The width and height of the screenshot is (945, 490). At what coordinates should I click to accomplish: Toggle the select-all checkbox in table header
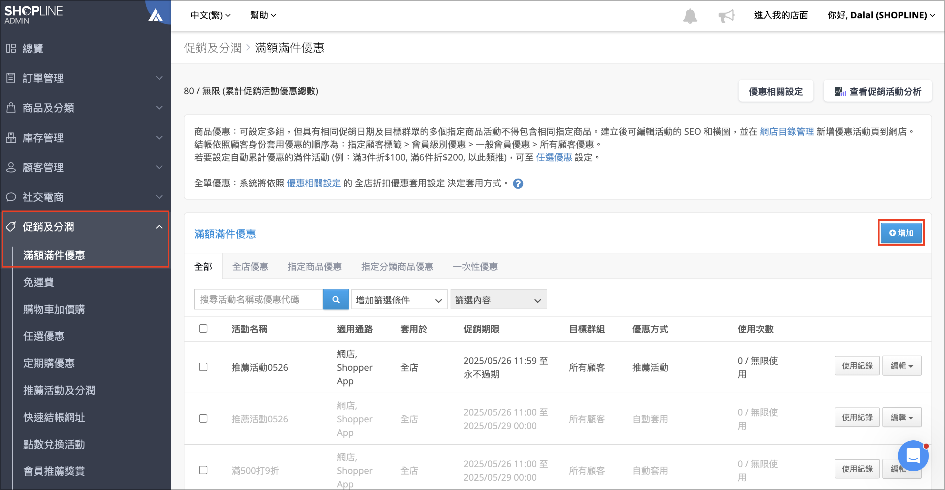coord(203,328)
